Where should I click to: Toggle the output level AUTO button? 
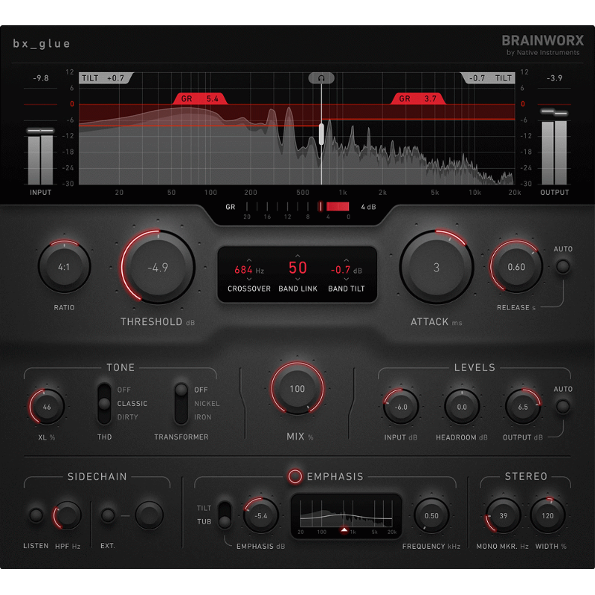point(563,406)
